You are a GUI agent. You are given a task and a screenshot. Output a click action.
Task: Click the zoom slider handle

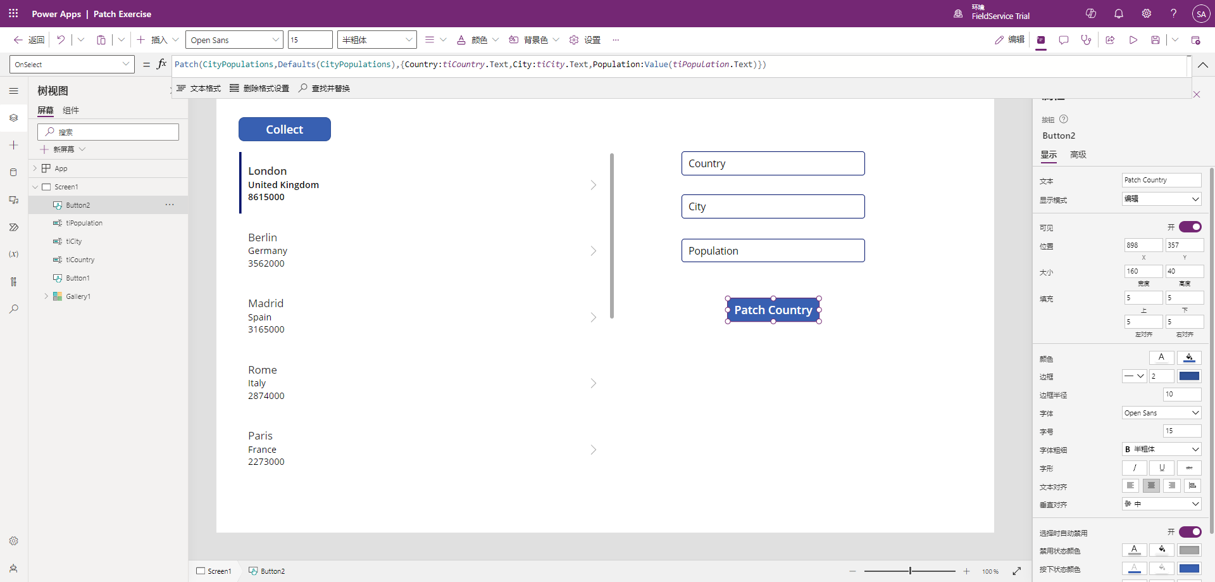(x=910, y=571)
